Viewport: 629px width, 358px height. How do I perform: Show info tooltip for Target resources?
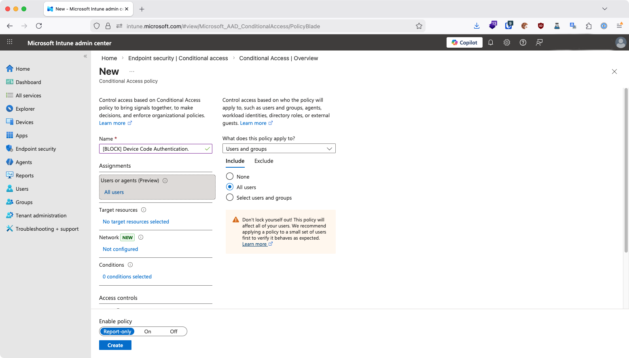click(144, 210)
